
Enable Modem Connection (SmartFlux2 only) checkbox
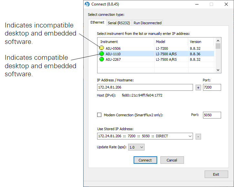tap(99, 115)
